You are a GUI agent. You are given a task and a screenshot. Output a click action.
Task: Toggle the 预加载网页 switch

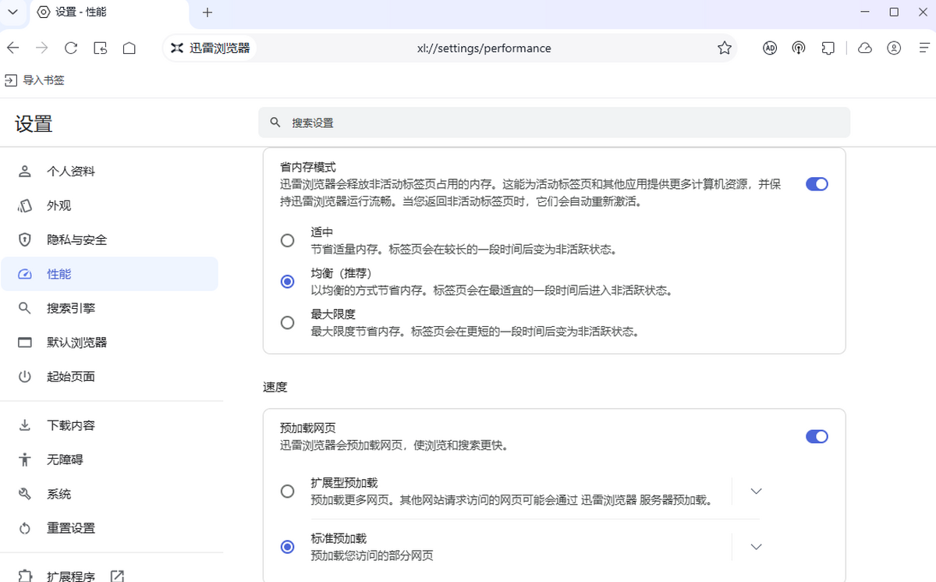817,436
